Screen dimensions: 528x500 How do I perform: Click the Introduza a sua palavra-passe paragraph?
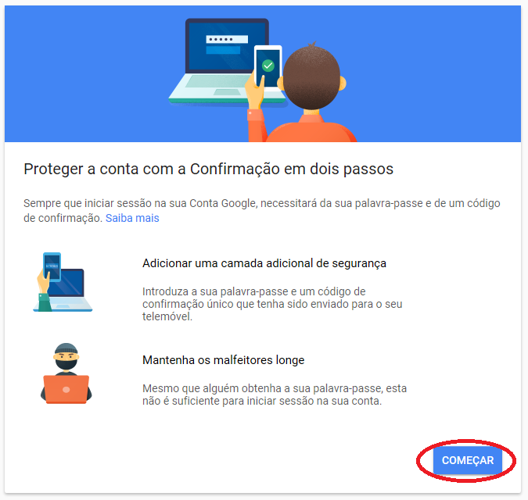click(272, 304)
